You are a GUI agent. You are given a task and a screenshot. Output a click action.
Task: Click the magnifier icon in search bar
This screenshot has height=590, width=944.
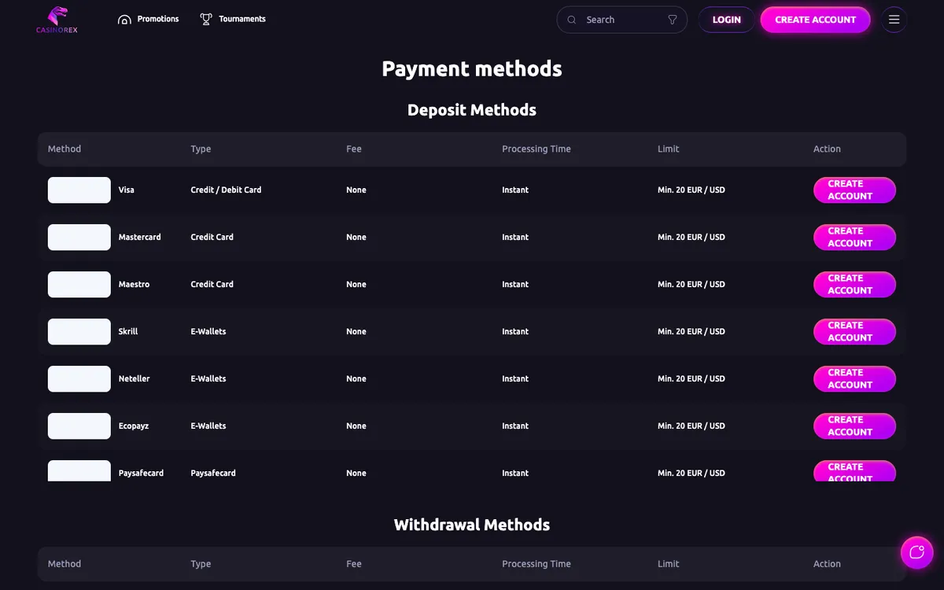pos(572,20)
